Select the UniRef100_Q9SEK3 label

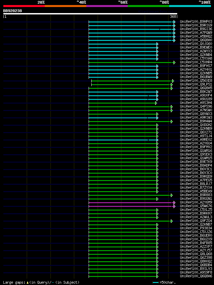point(196,155)
